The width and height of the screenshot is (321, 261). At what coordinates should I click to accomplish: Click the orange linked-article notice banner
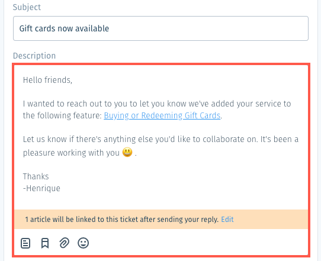pos(161,219)
